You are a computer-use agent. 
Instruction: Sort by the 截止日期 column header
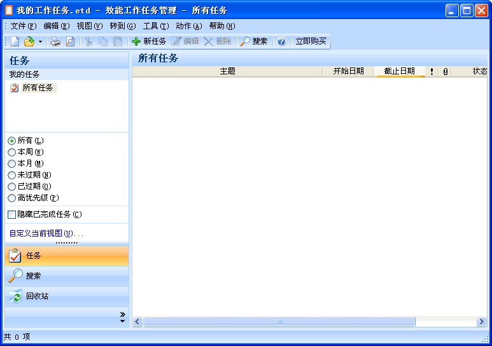(x=400, y=71)
